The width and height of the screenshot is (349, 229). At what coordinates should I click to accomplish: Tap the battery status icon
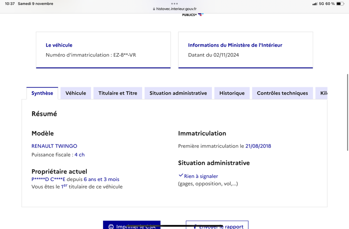pyautogui.click(x=340, y=3)
